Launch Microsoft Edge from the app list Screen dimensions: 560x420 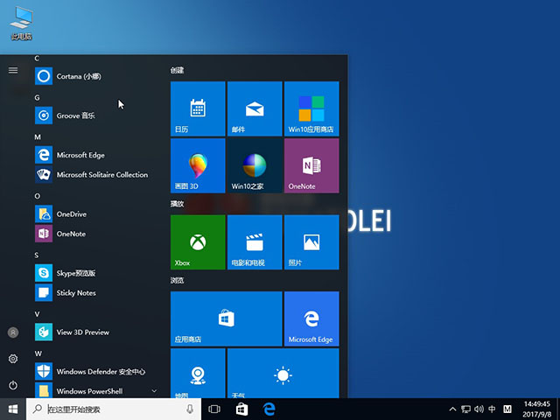[95, 155]
